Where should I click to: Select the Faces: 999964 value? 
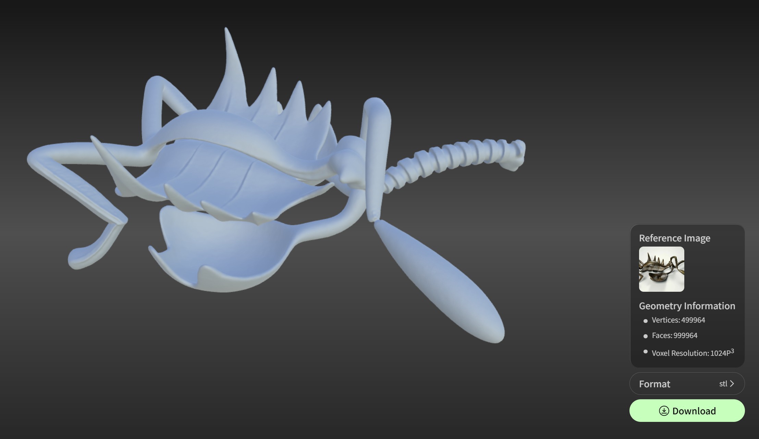click(x=674, y=336)
